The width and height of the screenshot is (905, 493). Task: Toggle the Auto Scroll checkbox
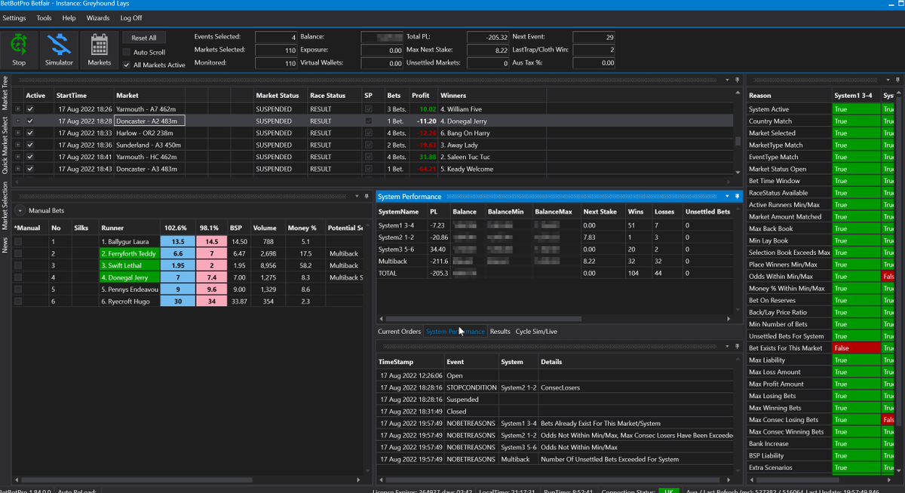[x=126, y=52]
